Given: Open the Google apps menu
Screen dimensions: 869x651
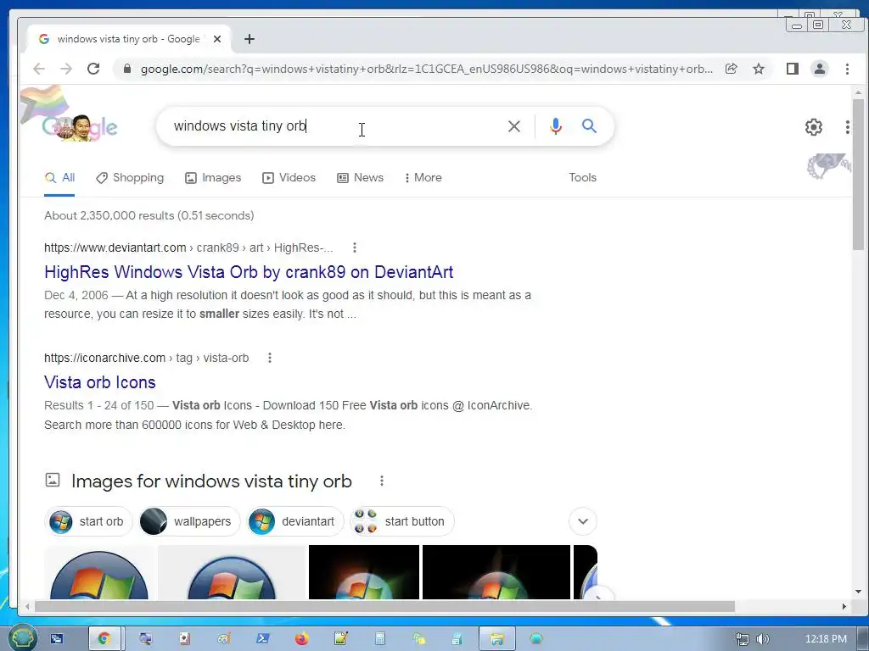Looking at the screenshot, I should coord(848,127).
